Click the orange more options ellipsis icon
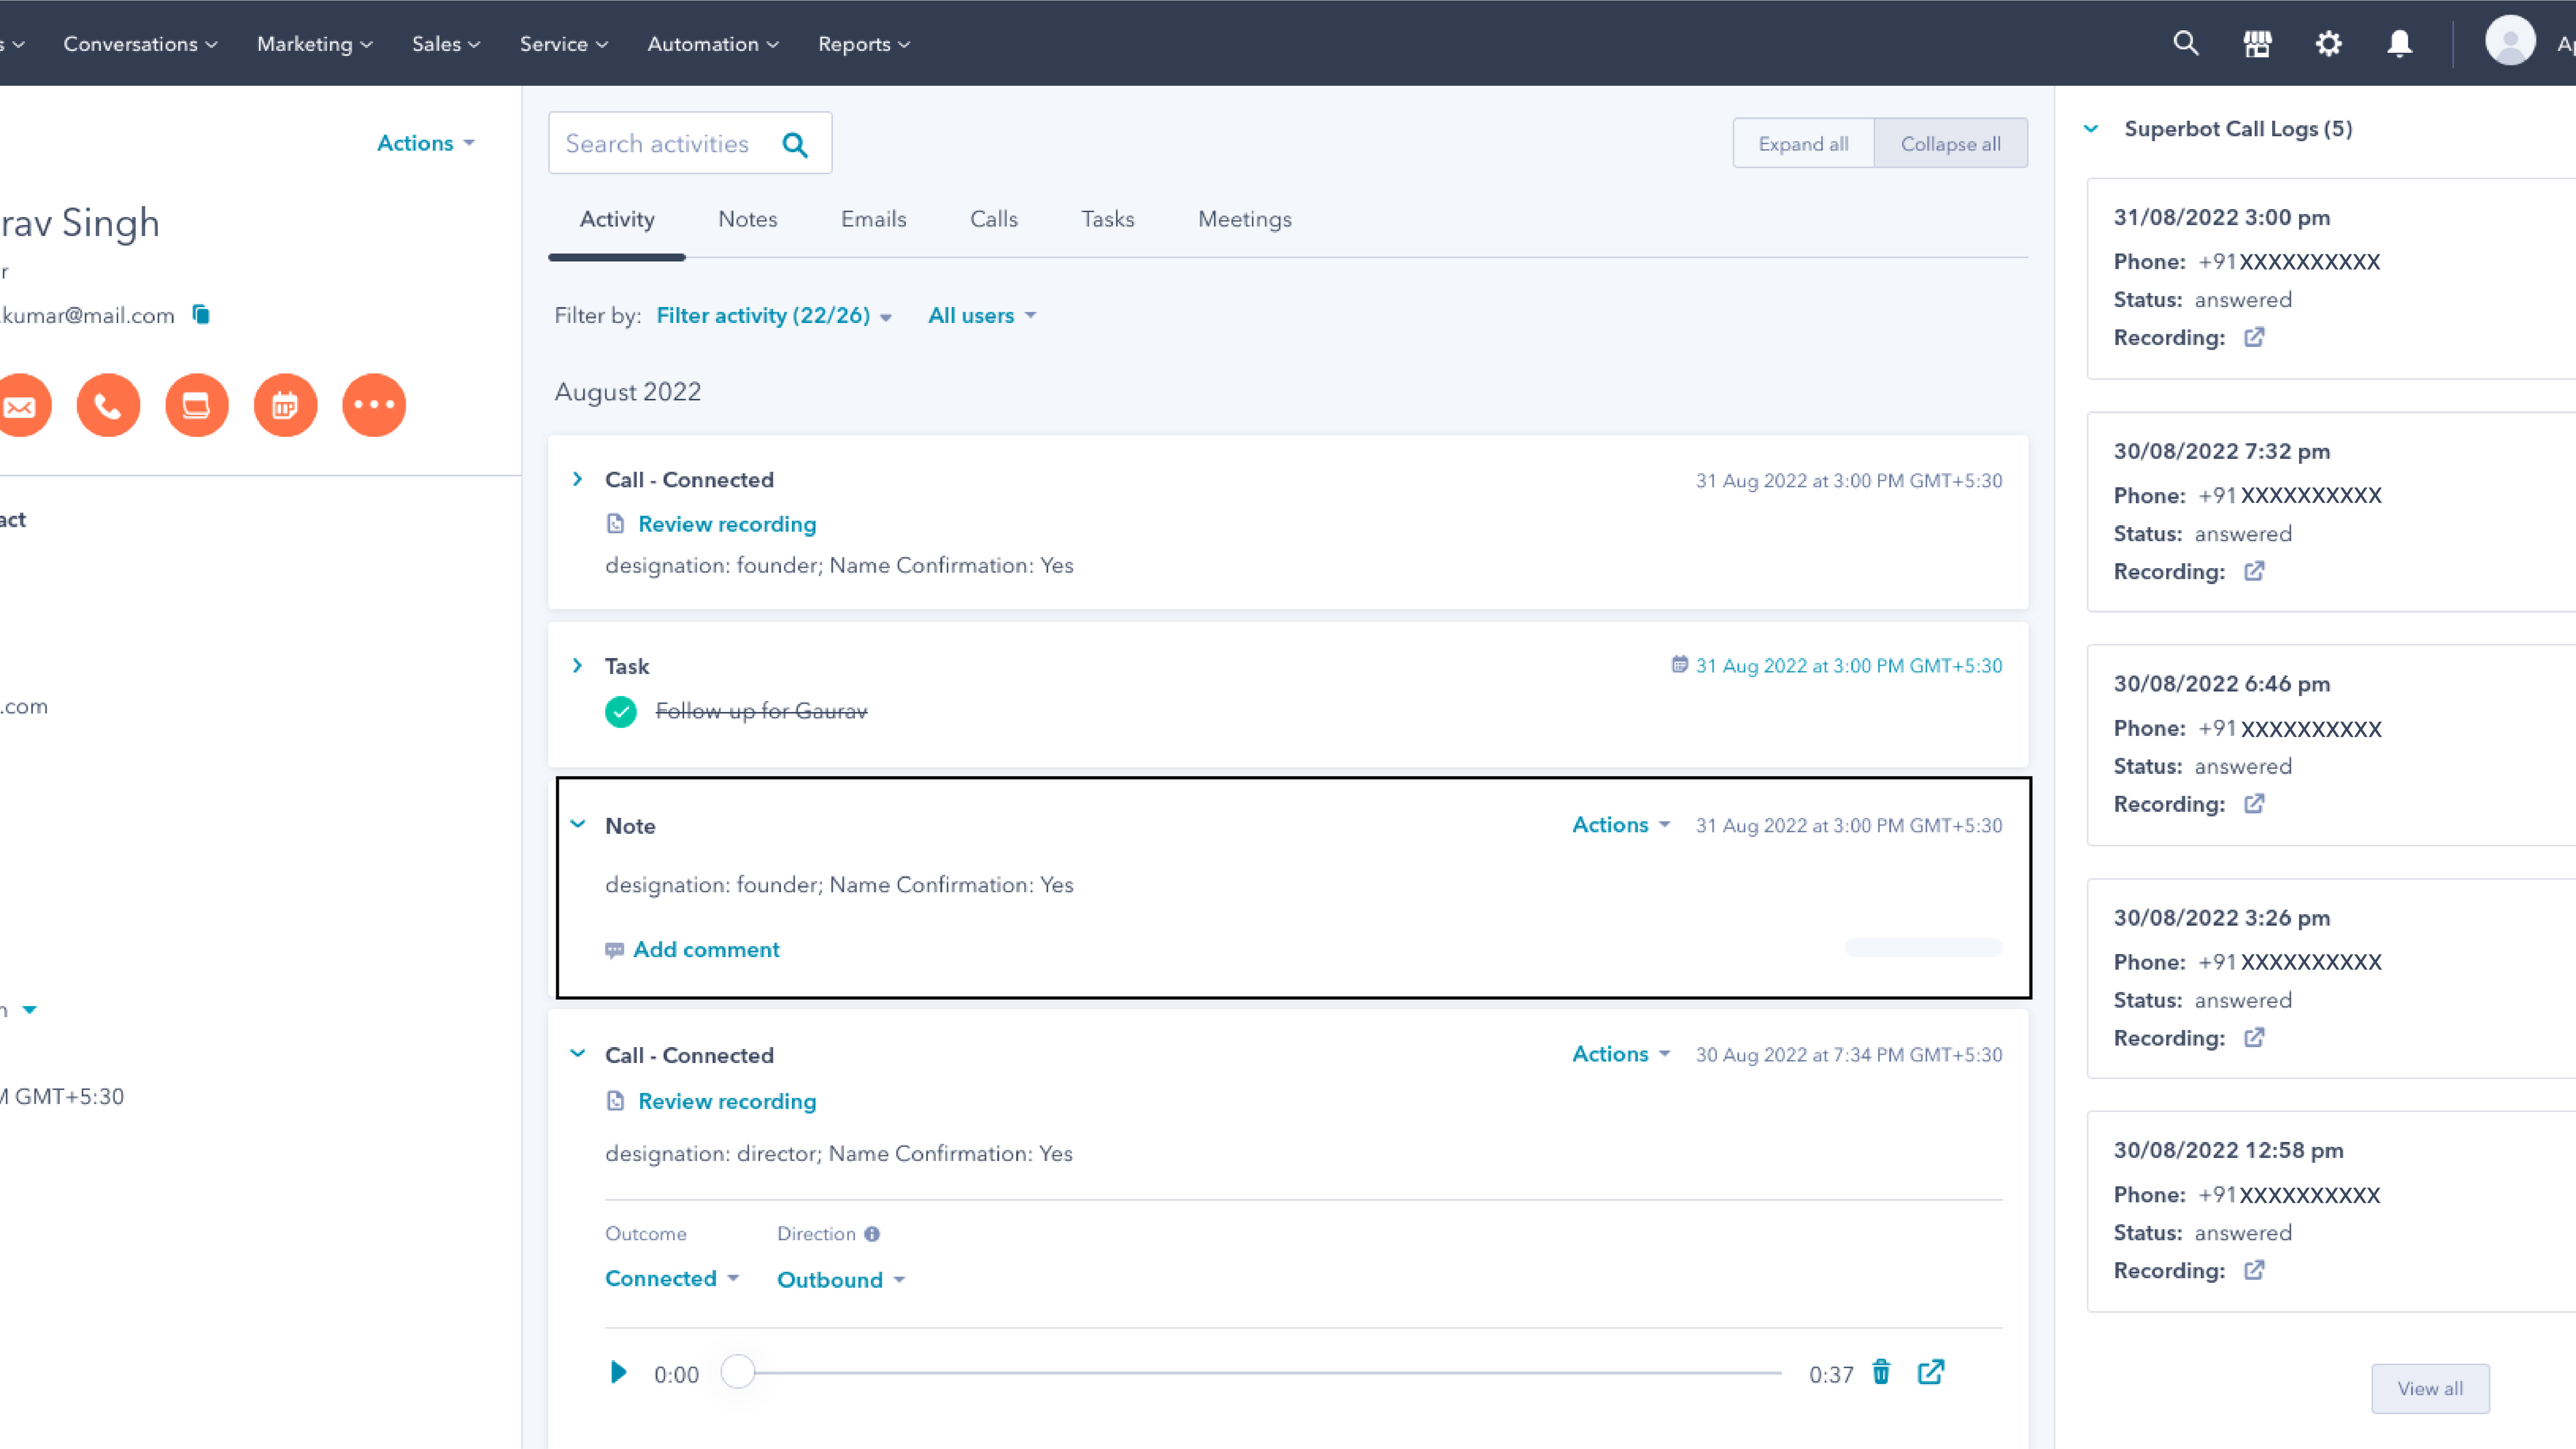Viewport: 2576px width, 1449px height. [x=374, y=405]
